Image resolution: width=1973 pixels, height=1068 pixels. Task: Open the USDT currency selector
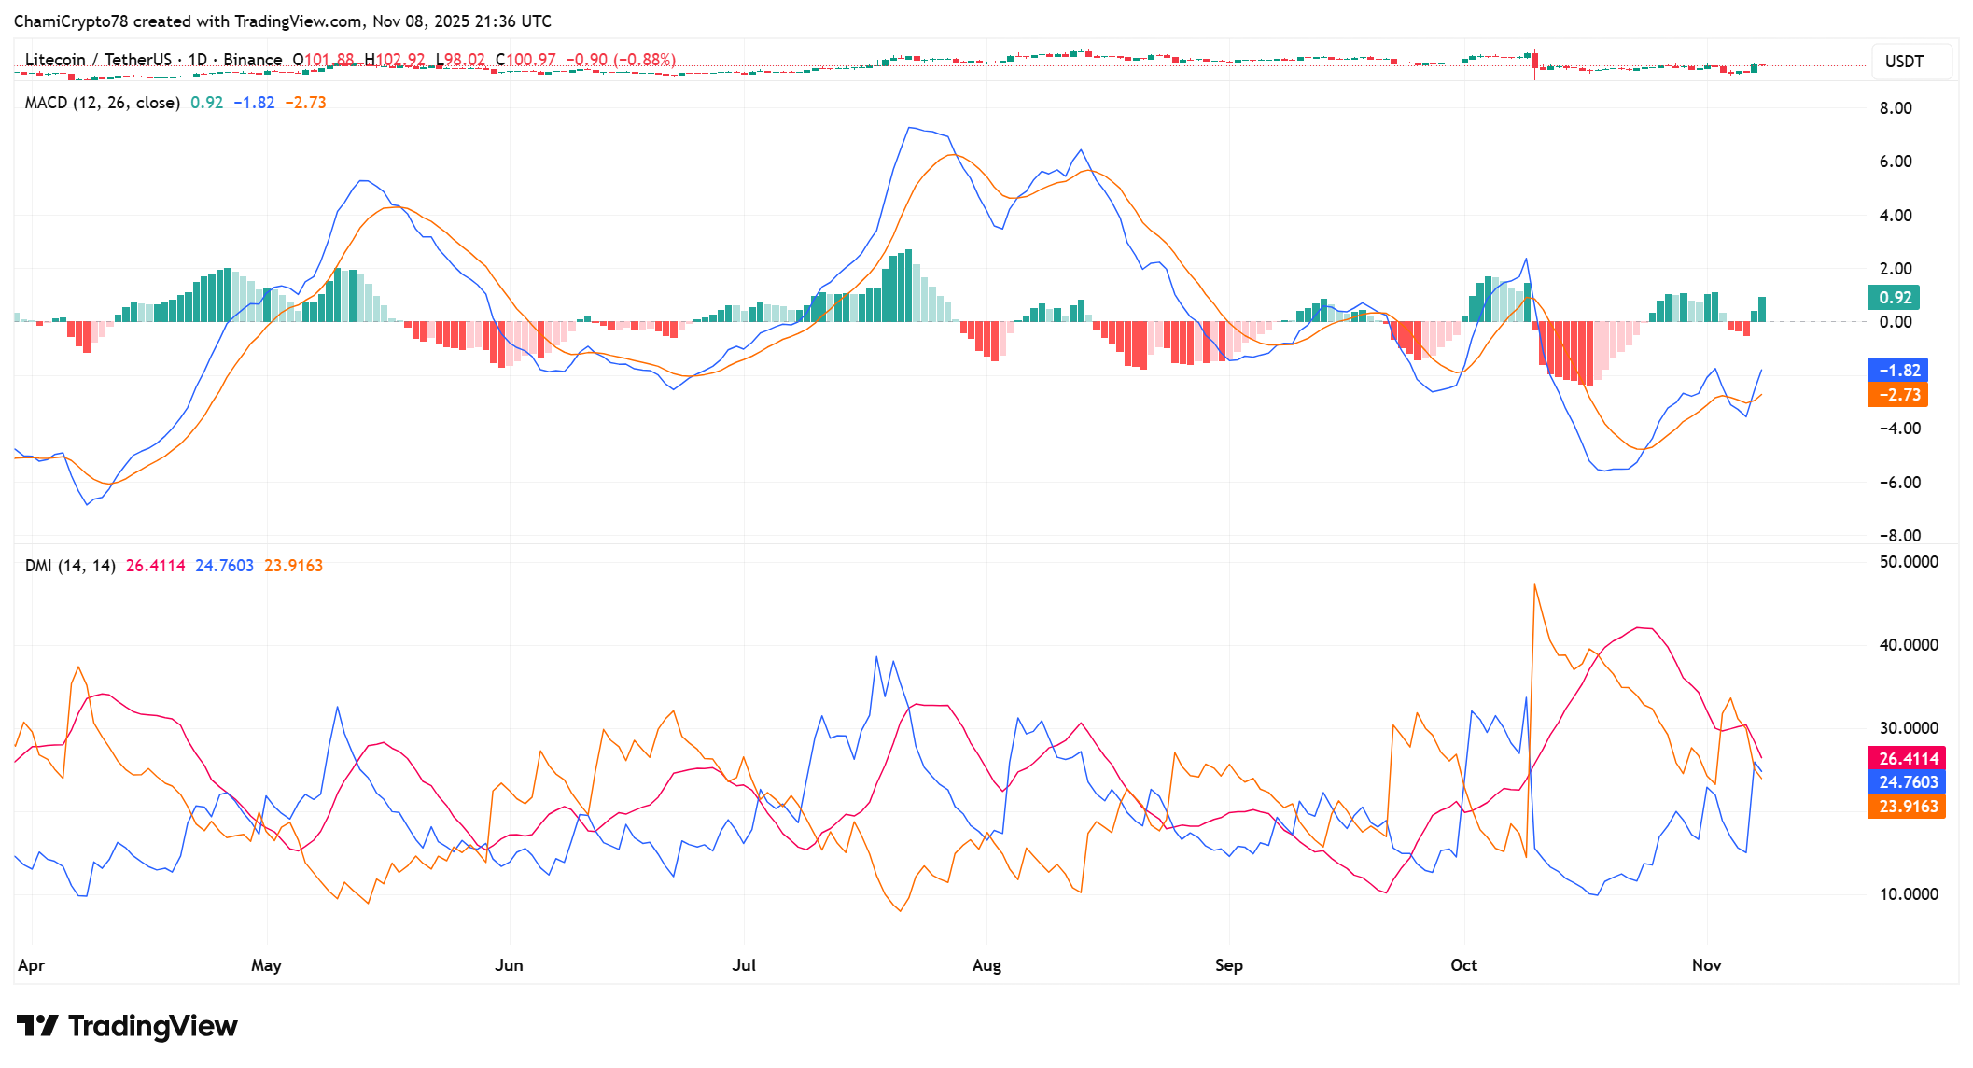click(1910, 62)
